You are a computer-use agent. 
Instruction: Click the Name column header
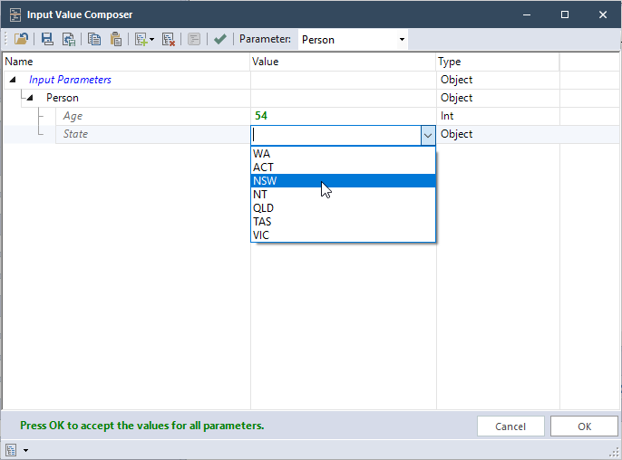click(126, 62)
